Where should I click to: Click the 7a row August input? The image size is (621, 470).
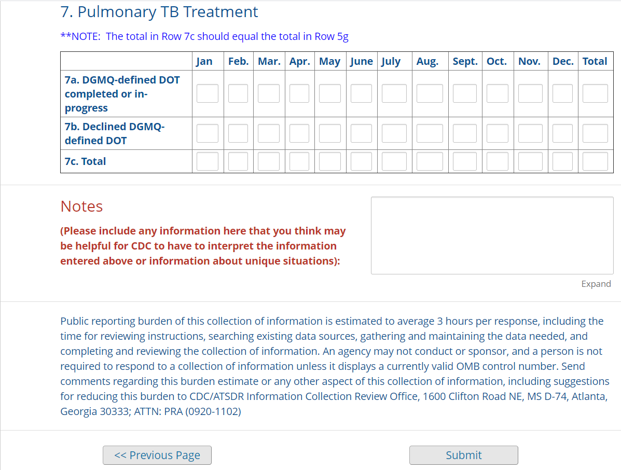430,93
